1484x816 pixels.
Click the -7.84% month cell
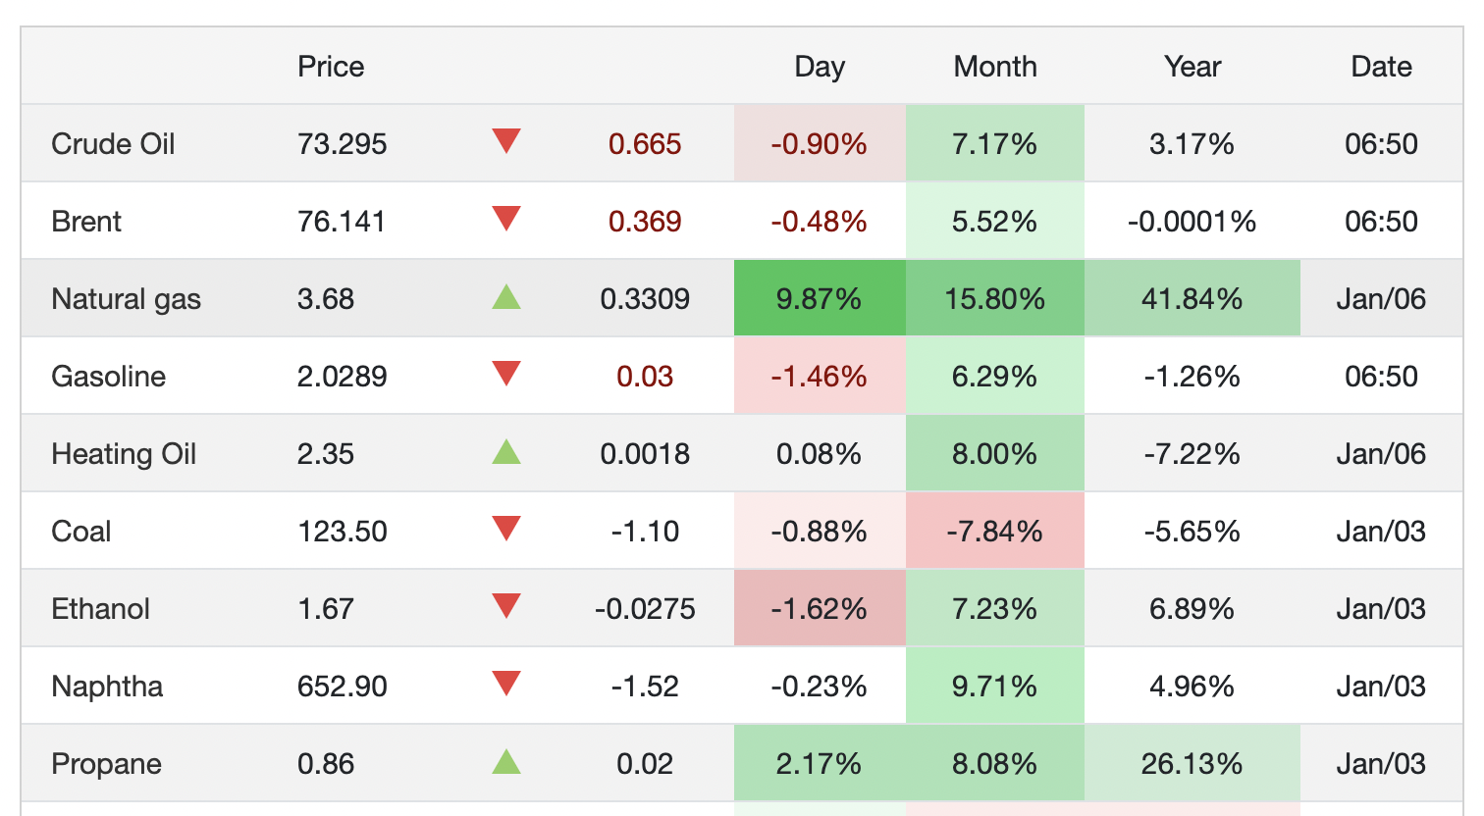coord(995,532)
